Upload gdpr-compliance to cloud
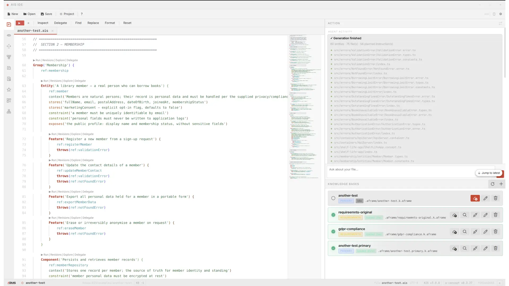Image resolution: width=509 pixels, height=286 pixels. click(455, 232)
